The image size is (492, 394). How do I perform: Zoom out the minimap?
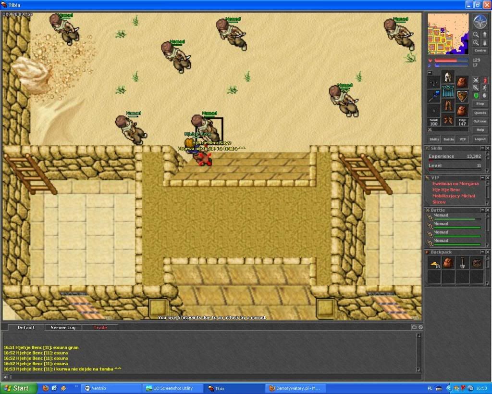click(x=476, y=35)
